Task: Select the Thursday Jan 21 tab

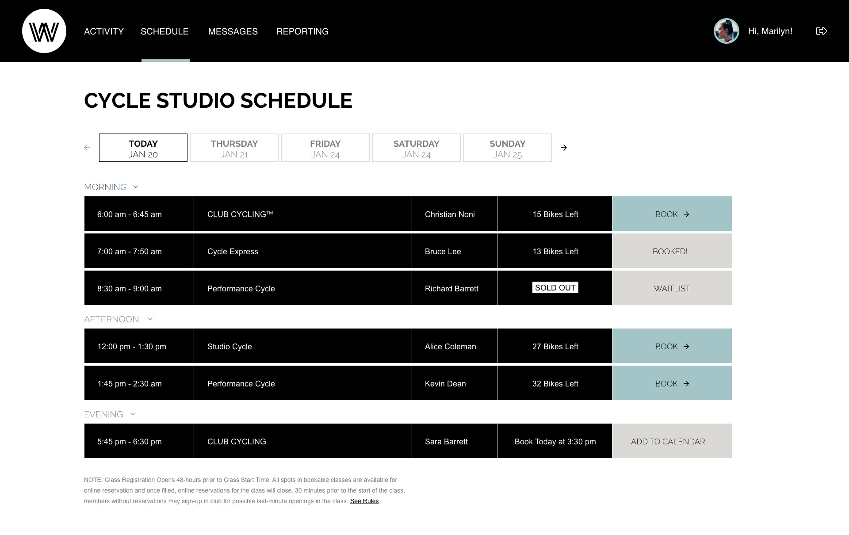Action: point(234,148)
